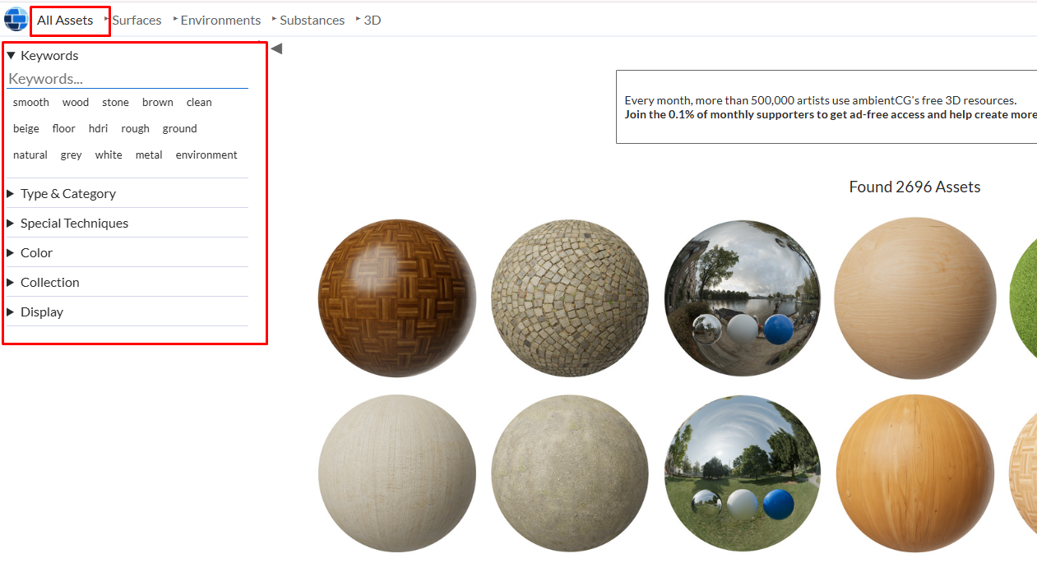Expand the Special Techniques section
The image size is (1037, 563).
click(x=127, y=223)
